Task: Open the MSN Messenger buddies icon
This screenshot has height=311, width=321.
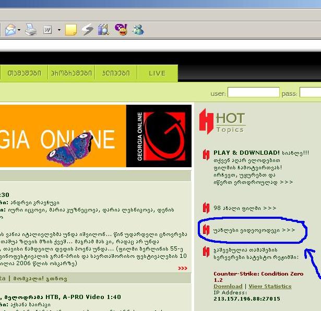Action: click(x=138, y=30)
